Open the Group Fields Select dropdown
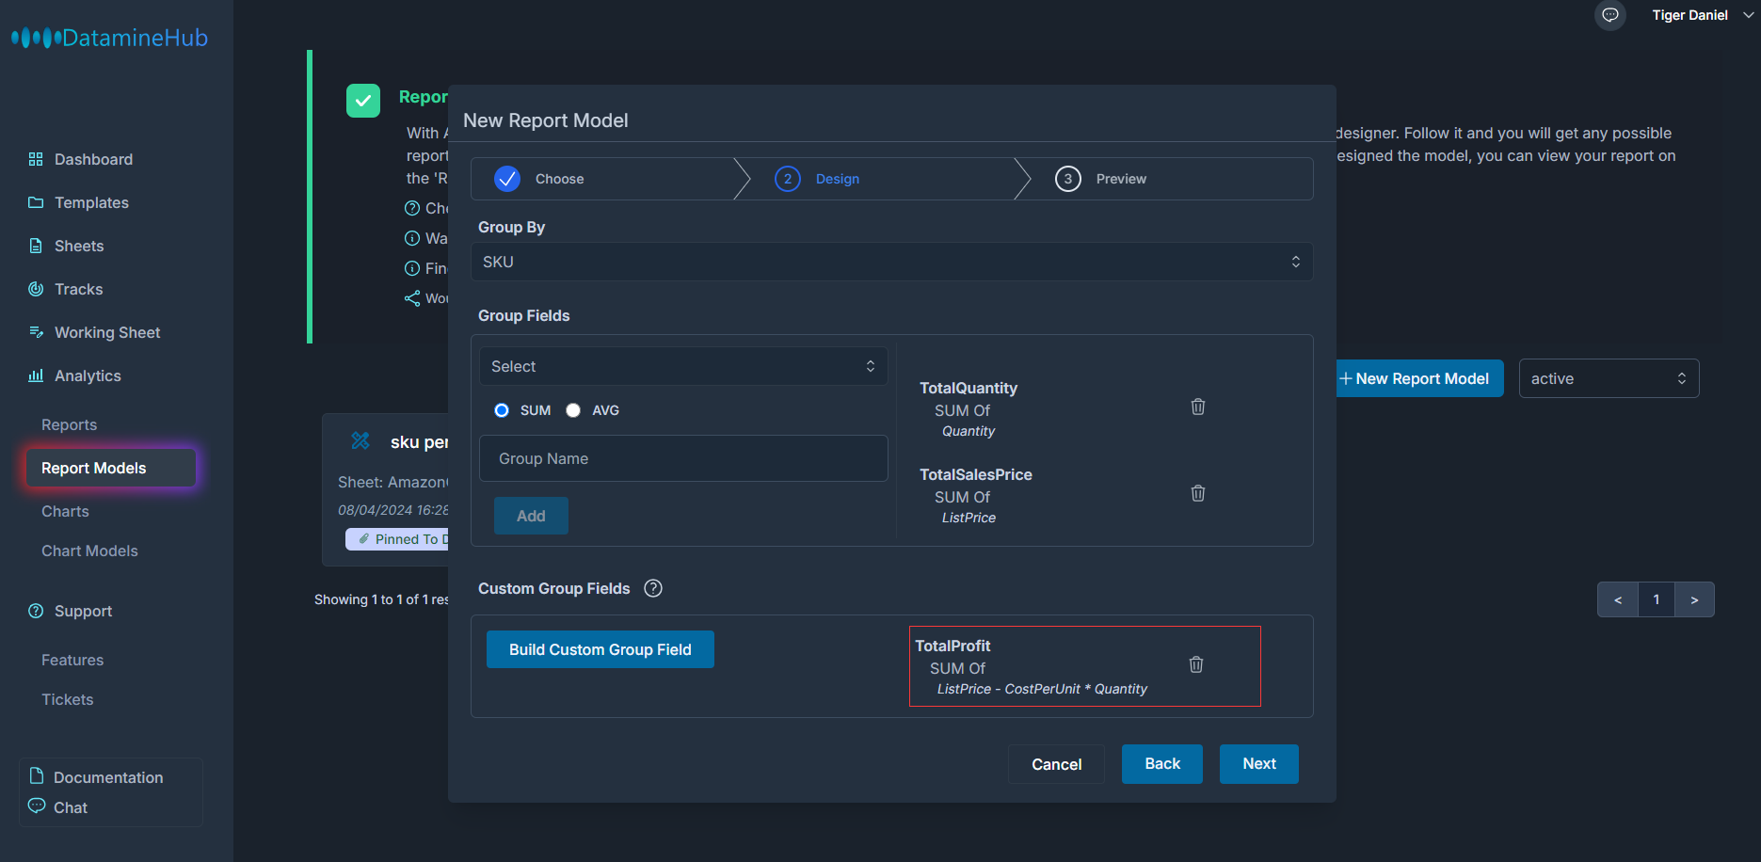Viewport: 1761px width, 862px height. (683, 366)
